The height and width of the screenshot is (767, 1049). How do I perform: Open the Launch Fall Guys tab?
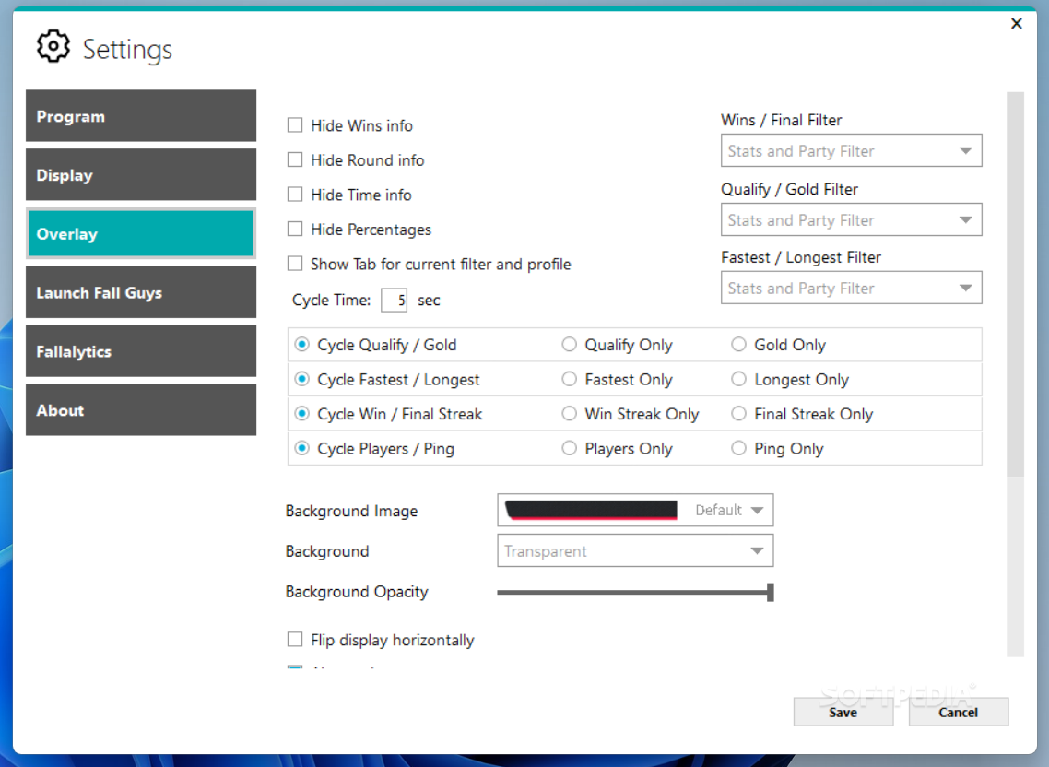[x=140, y=292]
